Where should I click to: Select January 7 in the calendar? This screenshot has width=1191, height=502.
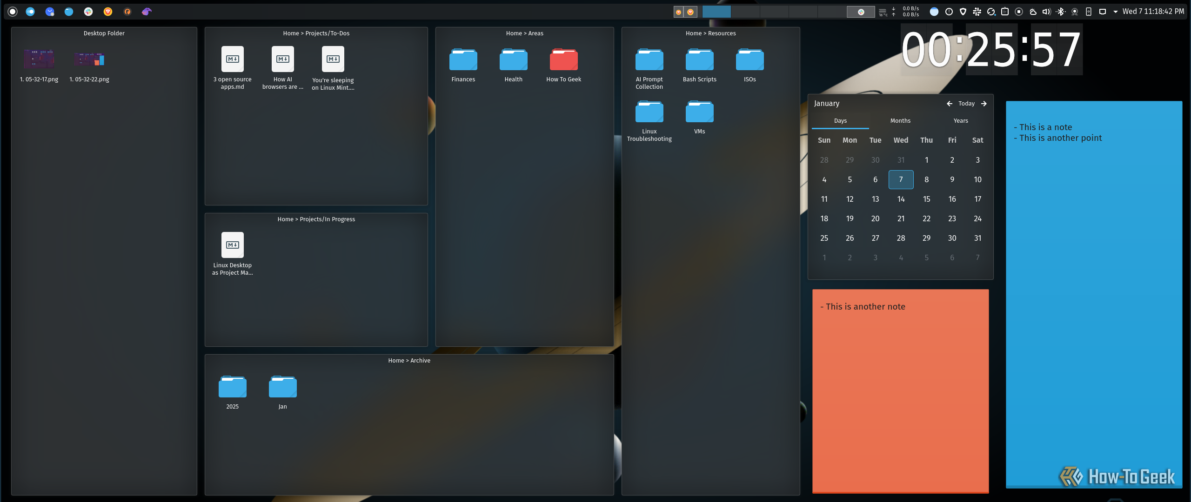pyautogui.click(x=901, y=179)
